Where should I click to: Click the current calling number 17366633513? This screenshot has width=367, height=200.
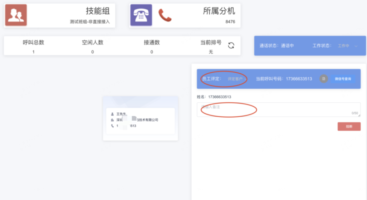pyautogui.click(x=299, y=79)
